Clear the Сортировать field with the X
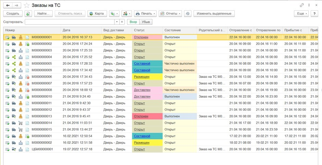 [122, 22]
